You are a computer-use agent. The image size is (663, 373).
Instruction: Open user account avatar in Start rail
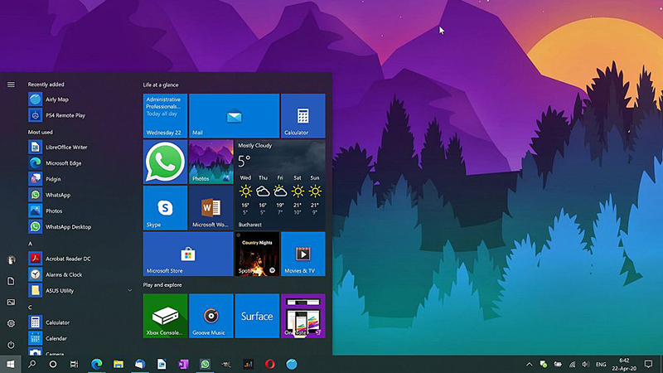(11, 260)
